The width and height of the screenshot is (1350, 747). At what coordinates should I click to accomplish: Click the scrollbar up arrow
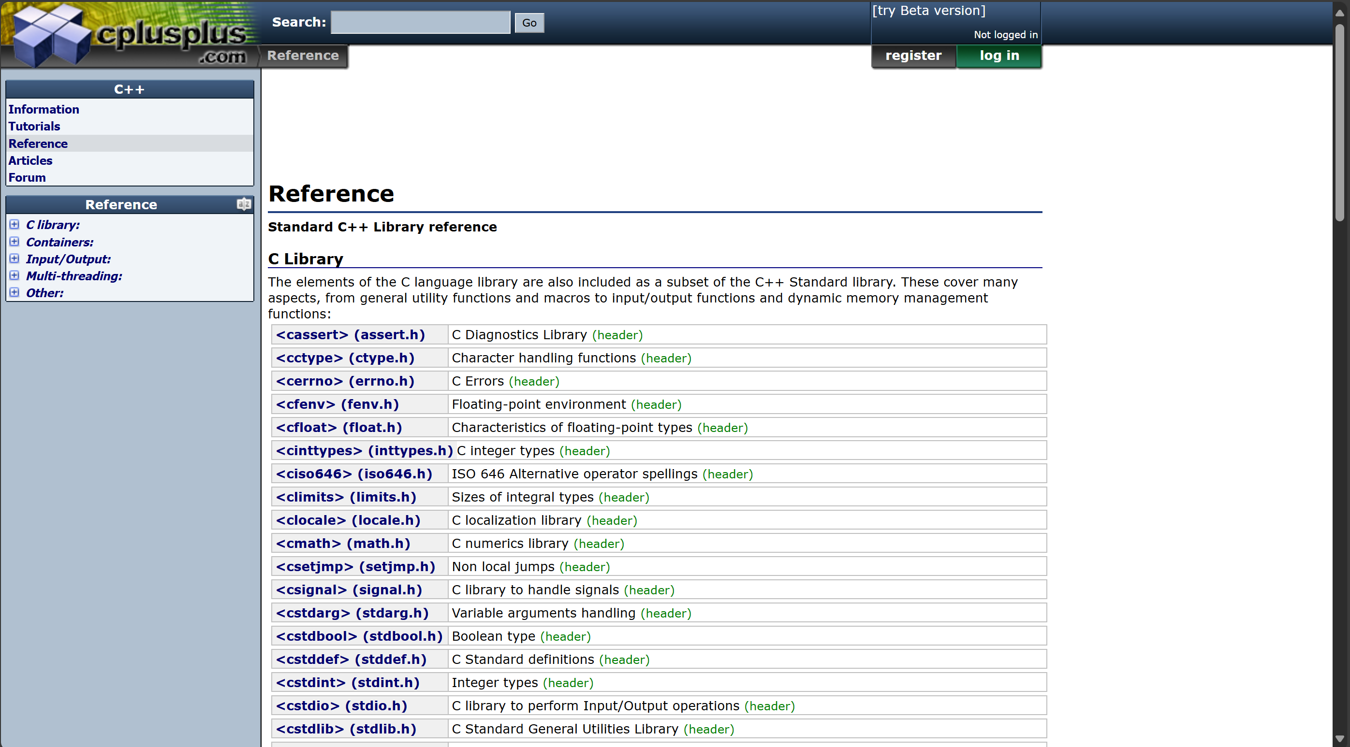[x=1339, y=13]
